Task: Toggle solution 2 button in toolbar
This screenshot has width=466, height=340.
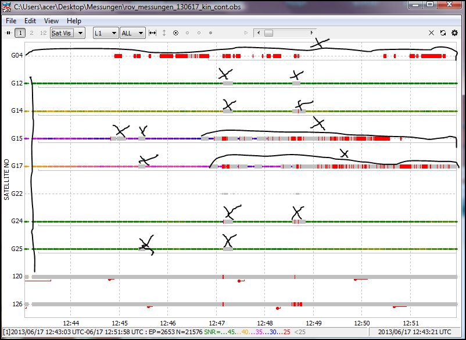Action: click(x=31, y=33)
